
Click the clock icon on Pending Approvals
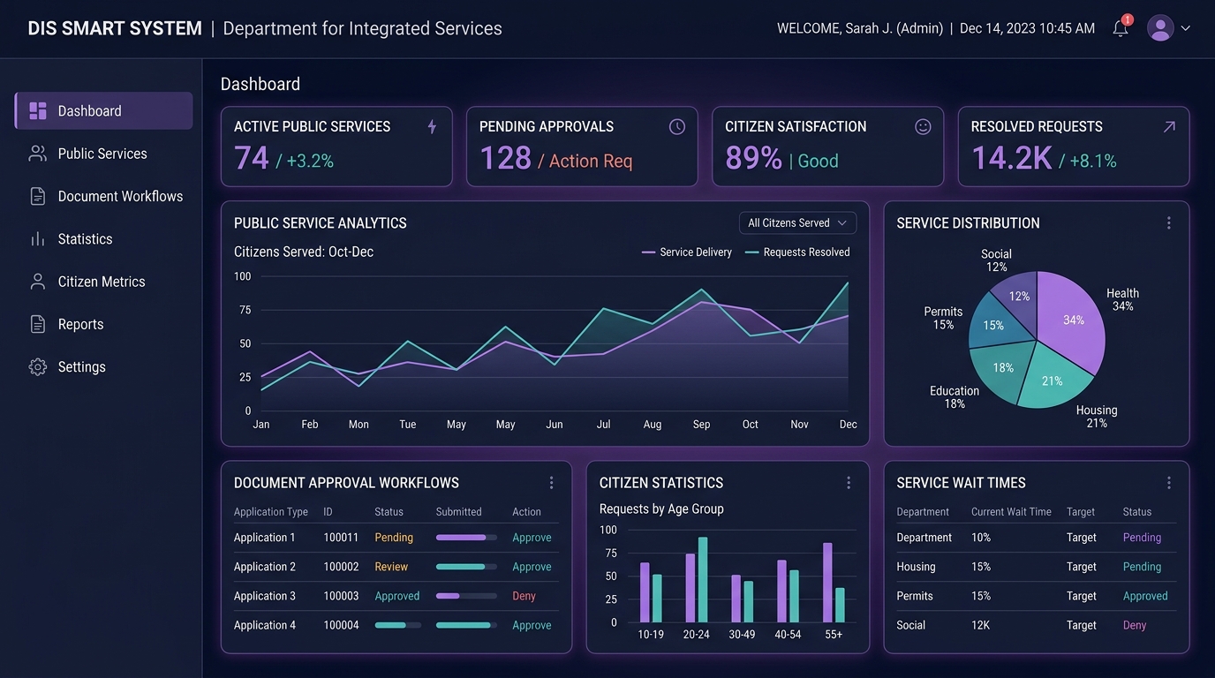pyautogui.click(x=677, y=126)
